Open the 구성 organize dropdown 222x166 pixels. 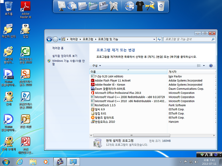(x=97, y=66)
